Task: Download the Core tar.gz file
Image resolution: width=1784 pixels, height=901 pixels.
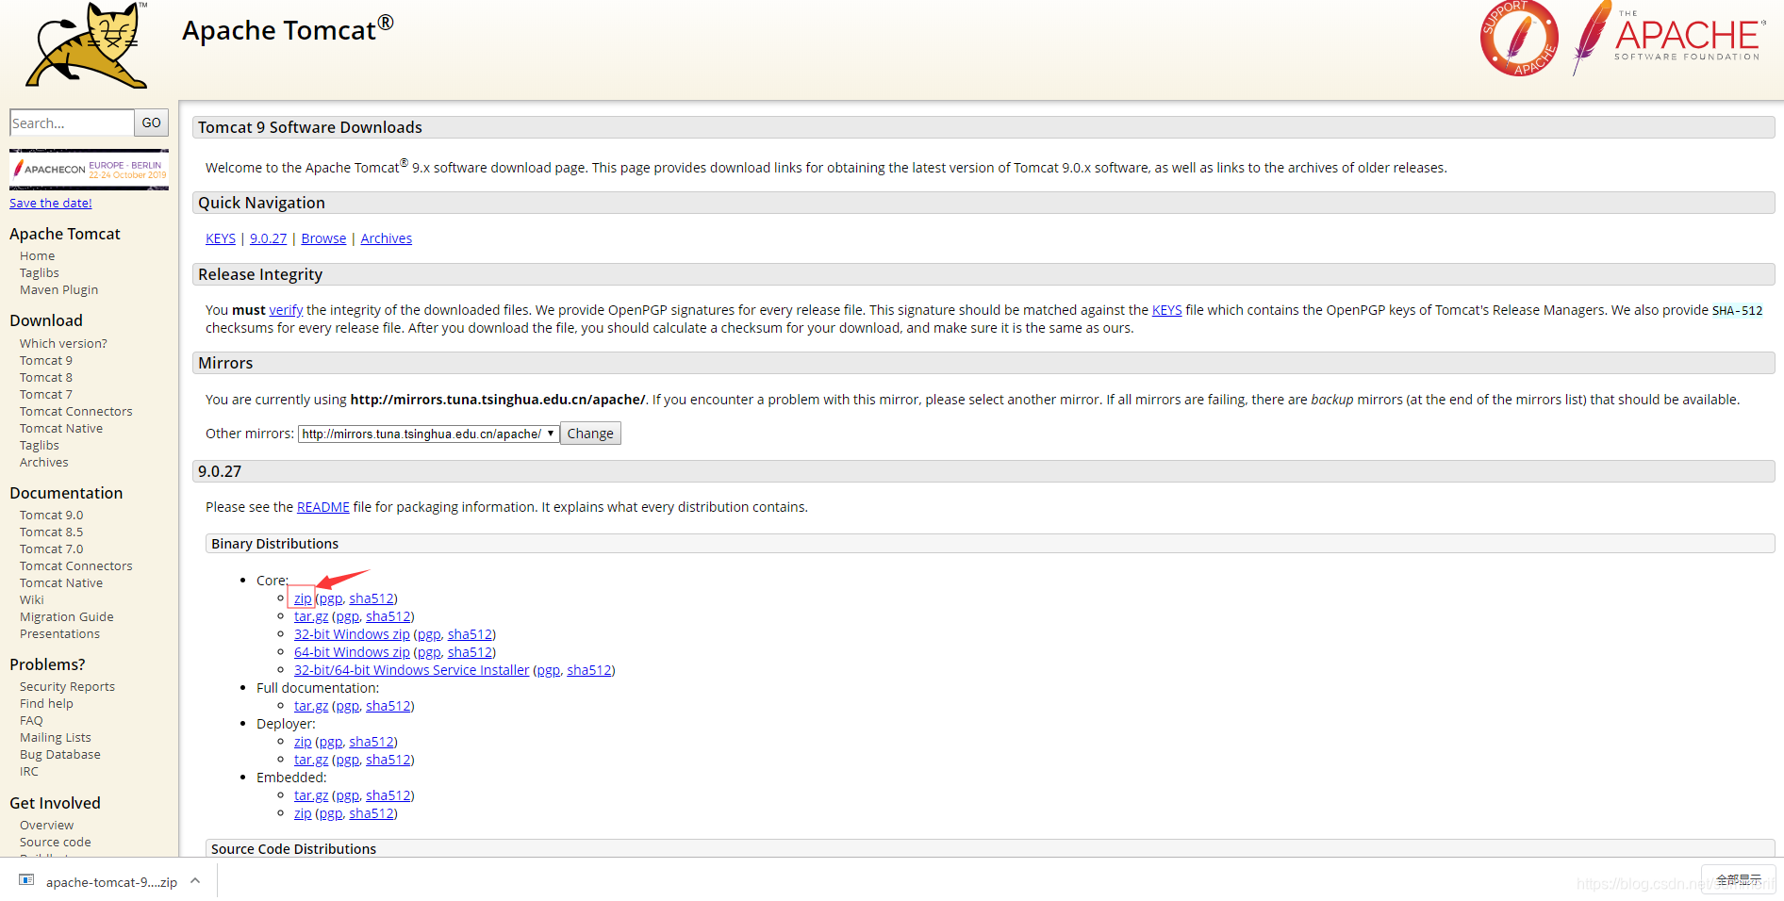Action: coord(311,616)
